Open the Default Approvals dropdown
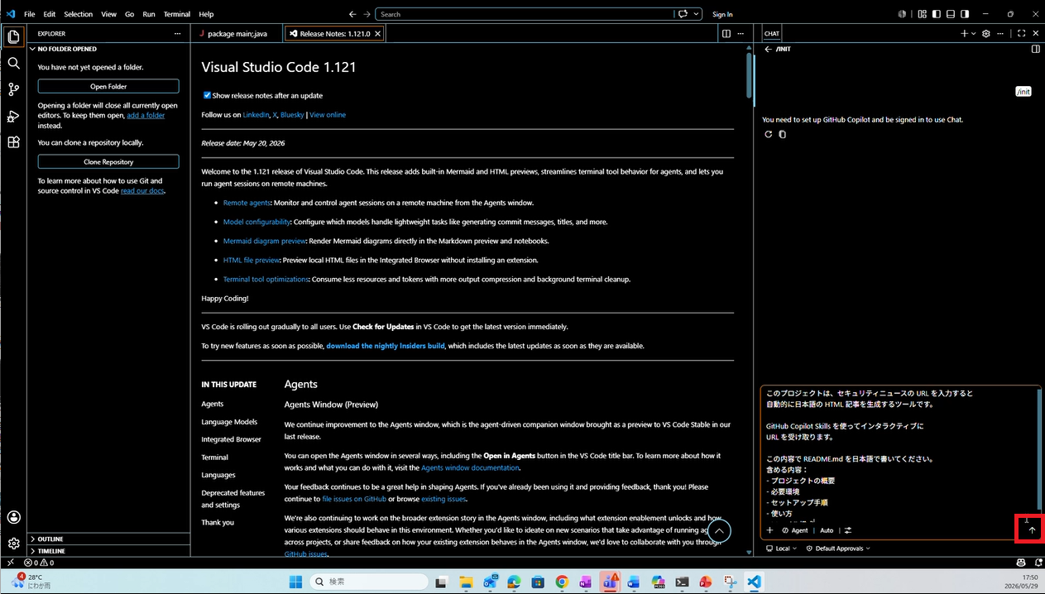 tap(837, 548)
